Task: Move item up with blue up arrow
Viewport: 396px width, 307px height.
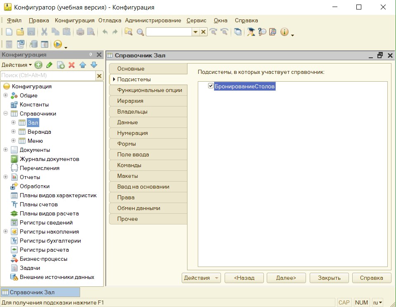Action: (83, 65)
